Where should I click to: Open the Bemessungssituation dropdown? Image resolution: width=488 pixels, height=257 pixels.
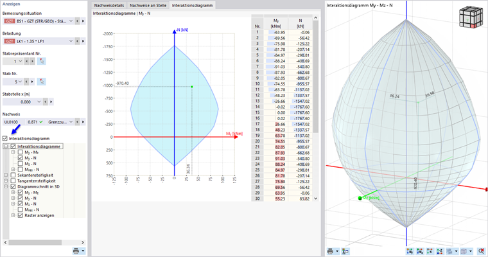(71, 21)
